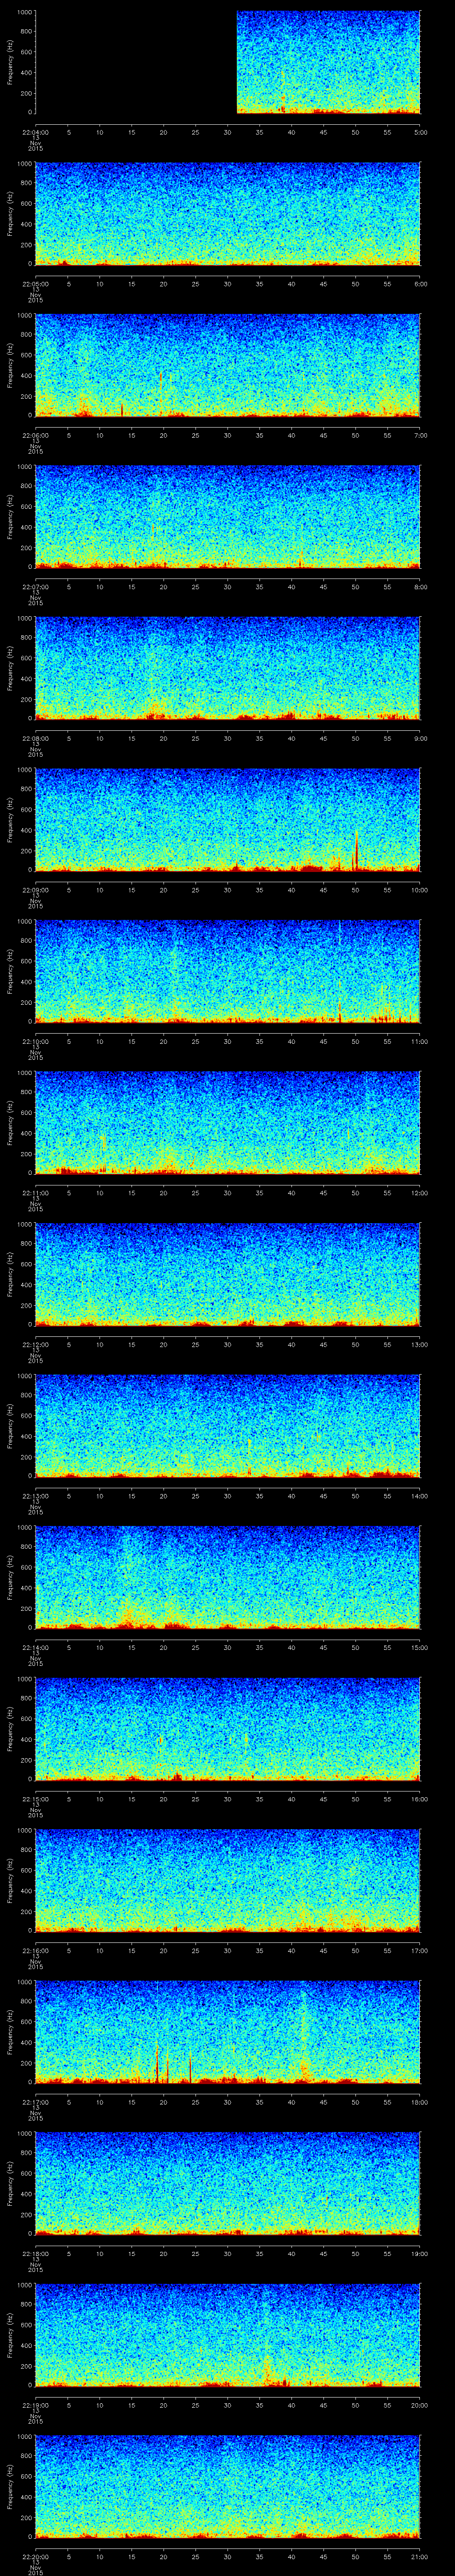Select the spectrogram panel starting at 22:05:00
This screenshot has height=2576, width=455.
click(228, 214)
